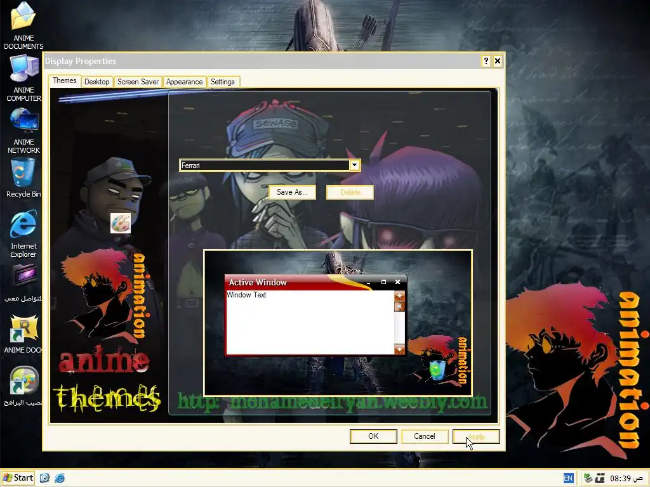The height and width of the screenshot is (487, 650).
Task: Click the preview scrollbar up arrow
Action: 399,295
